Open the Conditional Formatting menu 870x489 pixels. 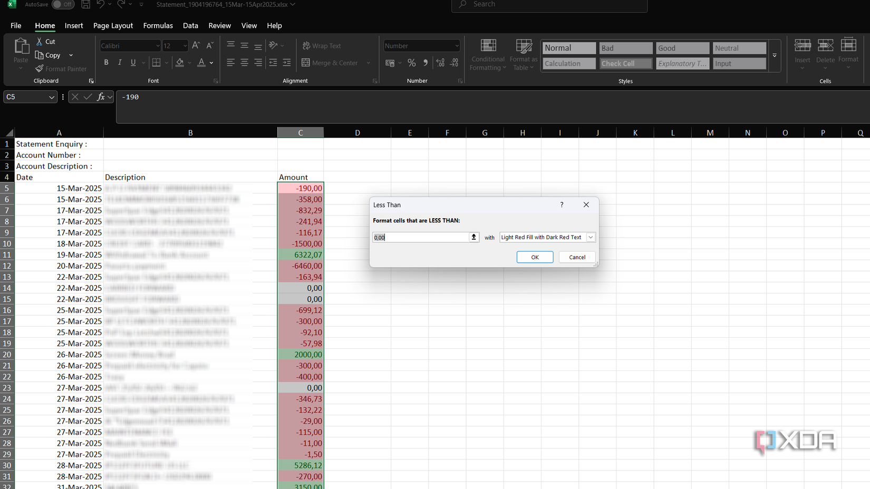(488, 54)
